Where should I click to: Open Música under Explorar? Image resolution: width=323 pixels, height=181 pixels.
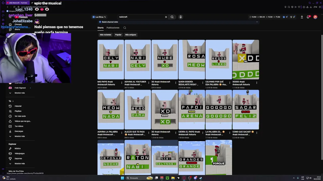pos(17,149)
